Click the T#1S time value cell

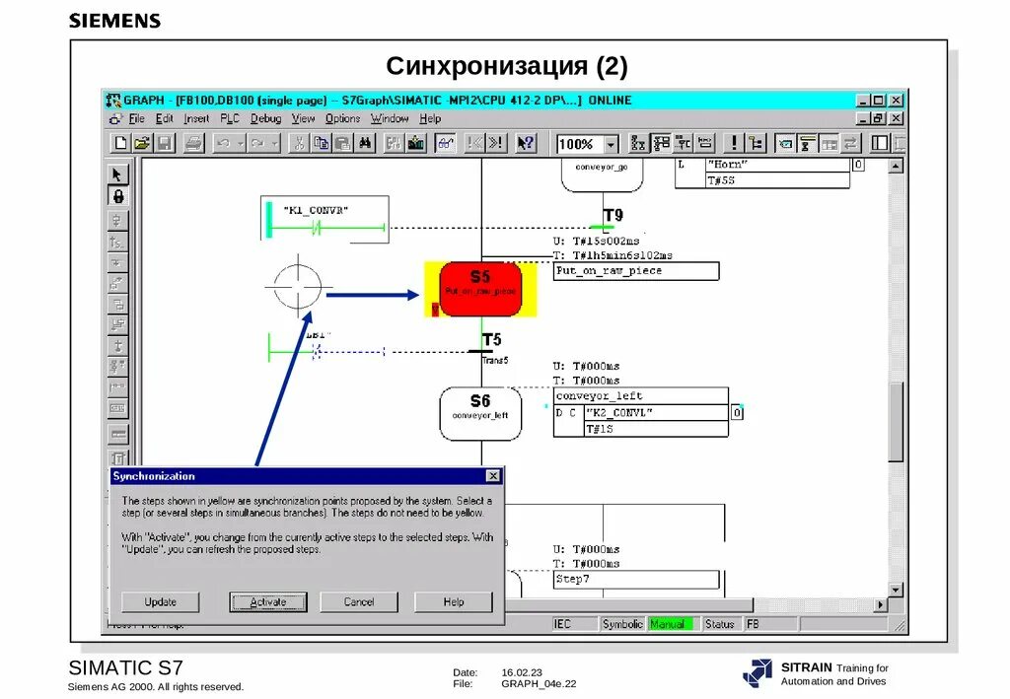point(656,429)
